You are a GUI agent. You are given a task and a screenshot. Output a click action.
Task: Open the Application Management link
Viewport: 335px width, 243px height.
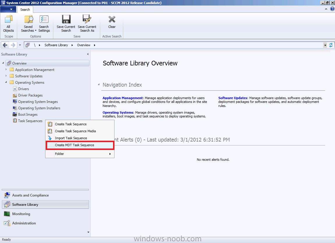(123, 98)
